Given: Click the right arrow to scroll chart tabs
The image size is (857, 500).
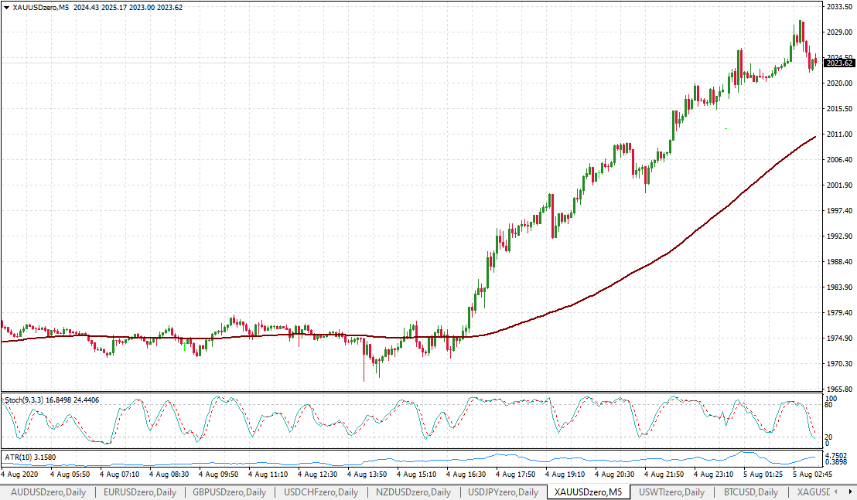Looking at the screenshot, I should point(851,491).
